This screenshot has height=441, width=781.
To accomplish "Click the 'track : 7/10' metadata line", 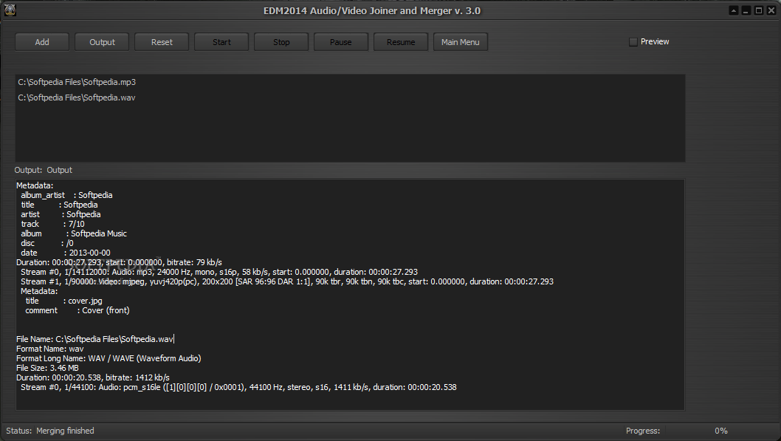I will pyautogui.click(x=53, y=225).
